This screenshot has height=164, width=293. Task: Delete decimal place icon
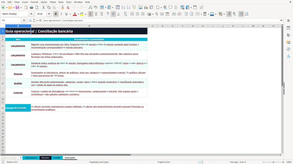coord(179,14)
